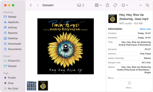The image size is (153, 92).
Task: Expand the Group By grid dropdown
Action: click(98, 5)
